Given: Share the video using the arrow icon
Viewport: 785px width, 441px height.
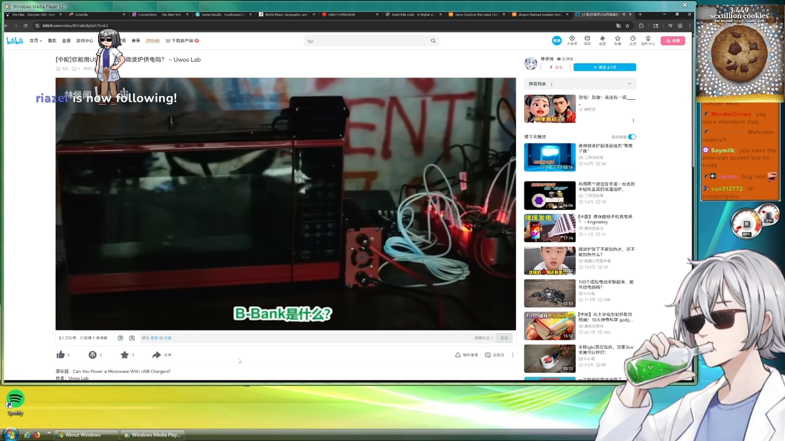Looking at the screenshot, I should click(156, 355).
